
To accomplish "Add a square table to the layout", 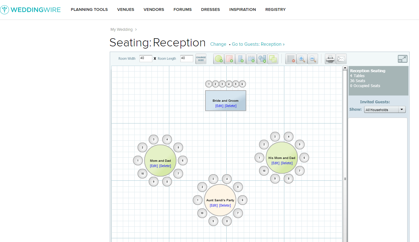I will tap(229, 59).
